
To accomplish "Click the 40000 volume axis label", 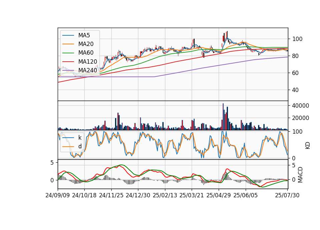I will pyautogui.click(x=301, y=106).
